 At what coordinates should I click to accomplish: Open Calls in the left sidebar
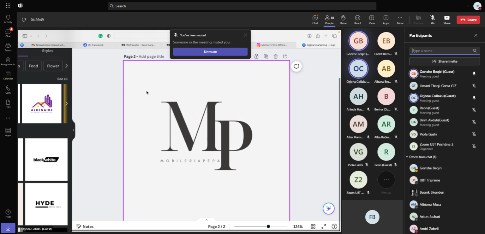click(8, 90)
